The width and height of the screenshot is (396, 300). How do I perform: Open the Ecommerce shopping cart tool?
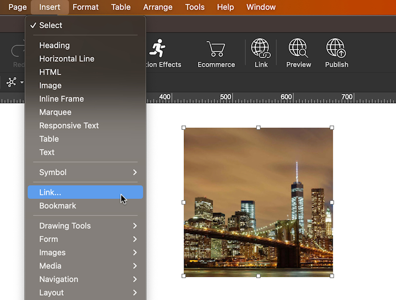tap(216, 49)
